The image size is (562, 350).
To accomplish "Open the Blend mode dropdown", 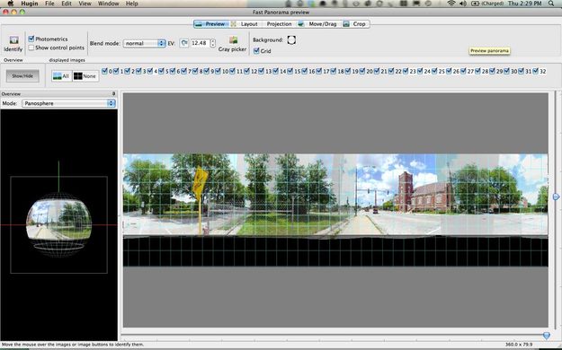I will 144,43.
